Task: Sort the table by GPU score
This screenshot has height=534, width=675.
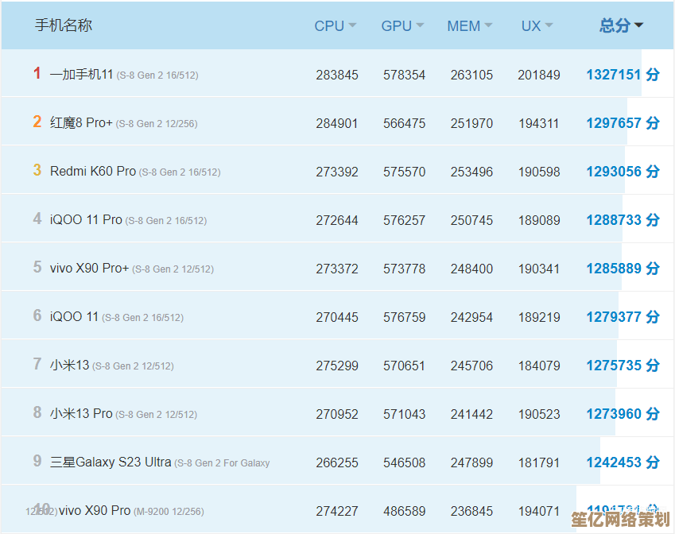Action: point(402,26)
